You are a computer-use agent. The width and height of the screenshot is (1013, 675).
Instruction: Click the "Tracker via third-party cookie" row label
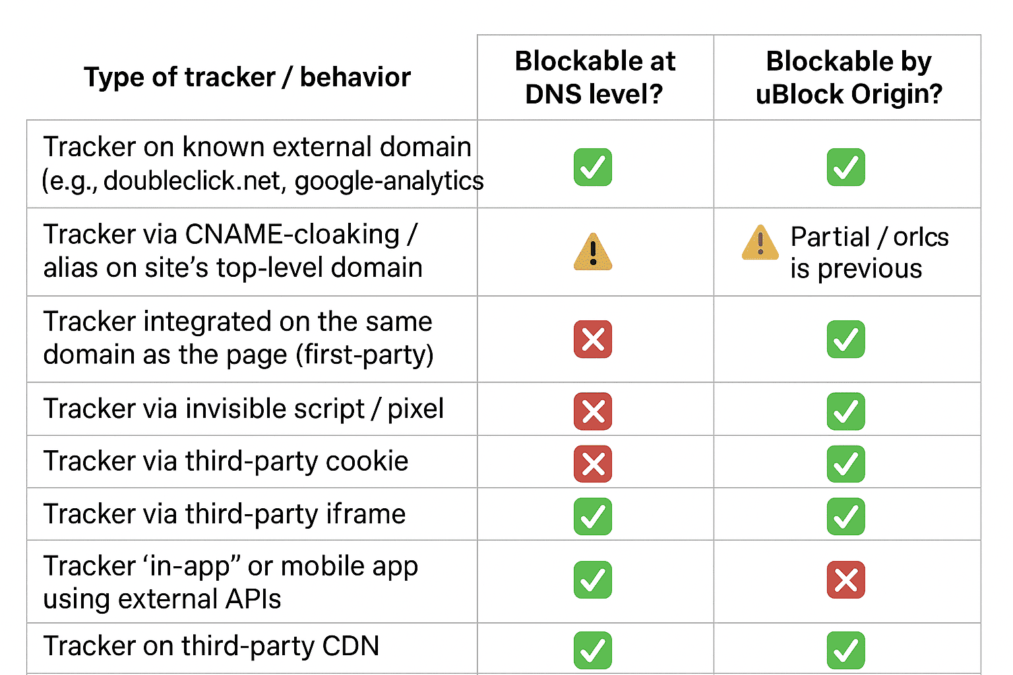point(226,461)
